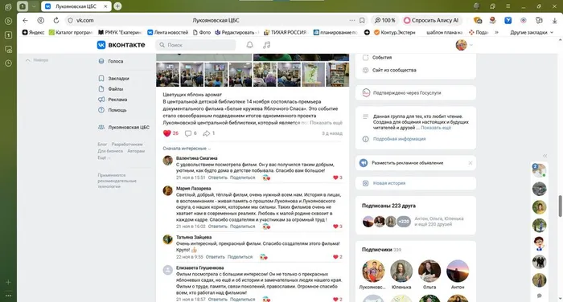This screenshot has height=302, width=563.
Task: Open a new browser tab with plus
Action: click(117, 6)
